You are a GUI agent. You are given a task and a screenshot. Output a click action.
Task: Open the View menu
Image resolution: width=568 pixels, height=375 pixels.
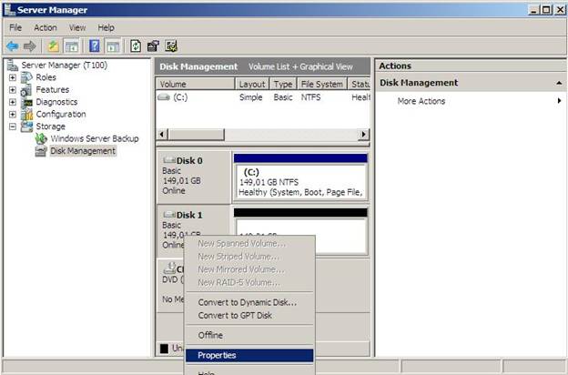(77, 27)
